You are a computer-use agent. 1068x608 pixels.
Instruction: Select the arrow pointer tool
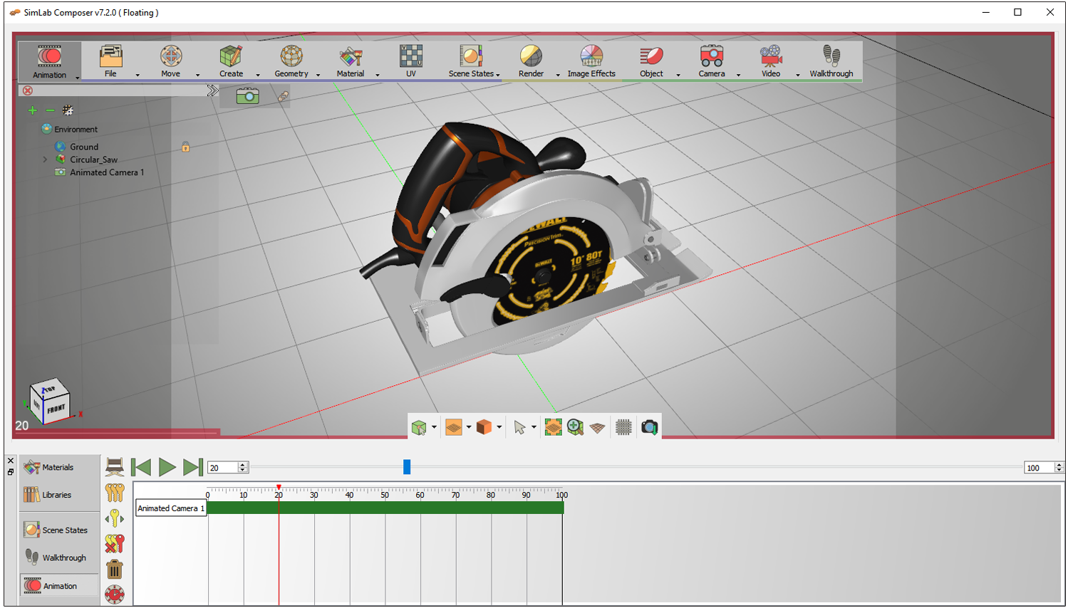519,427
